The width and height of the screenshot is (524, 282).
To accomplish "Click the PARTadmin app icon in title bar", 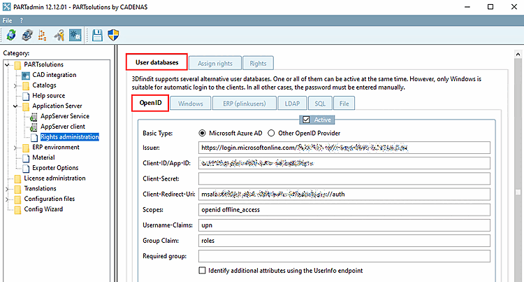I will click(6, 7).
